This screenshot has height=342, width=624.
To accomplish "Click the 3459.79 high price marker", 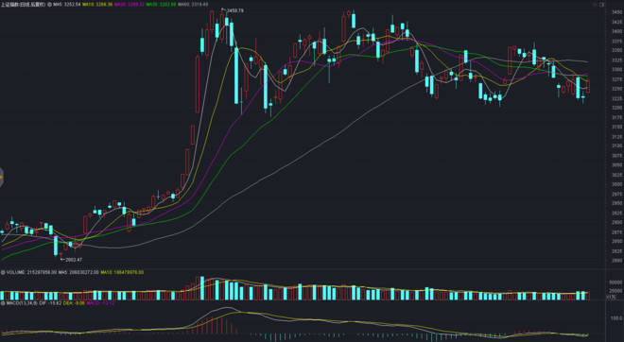I will (x=234, y=10).
